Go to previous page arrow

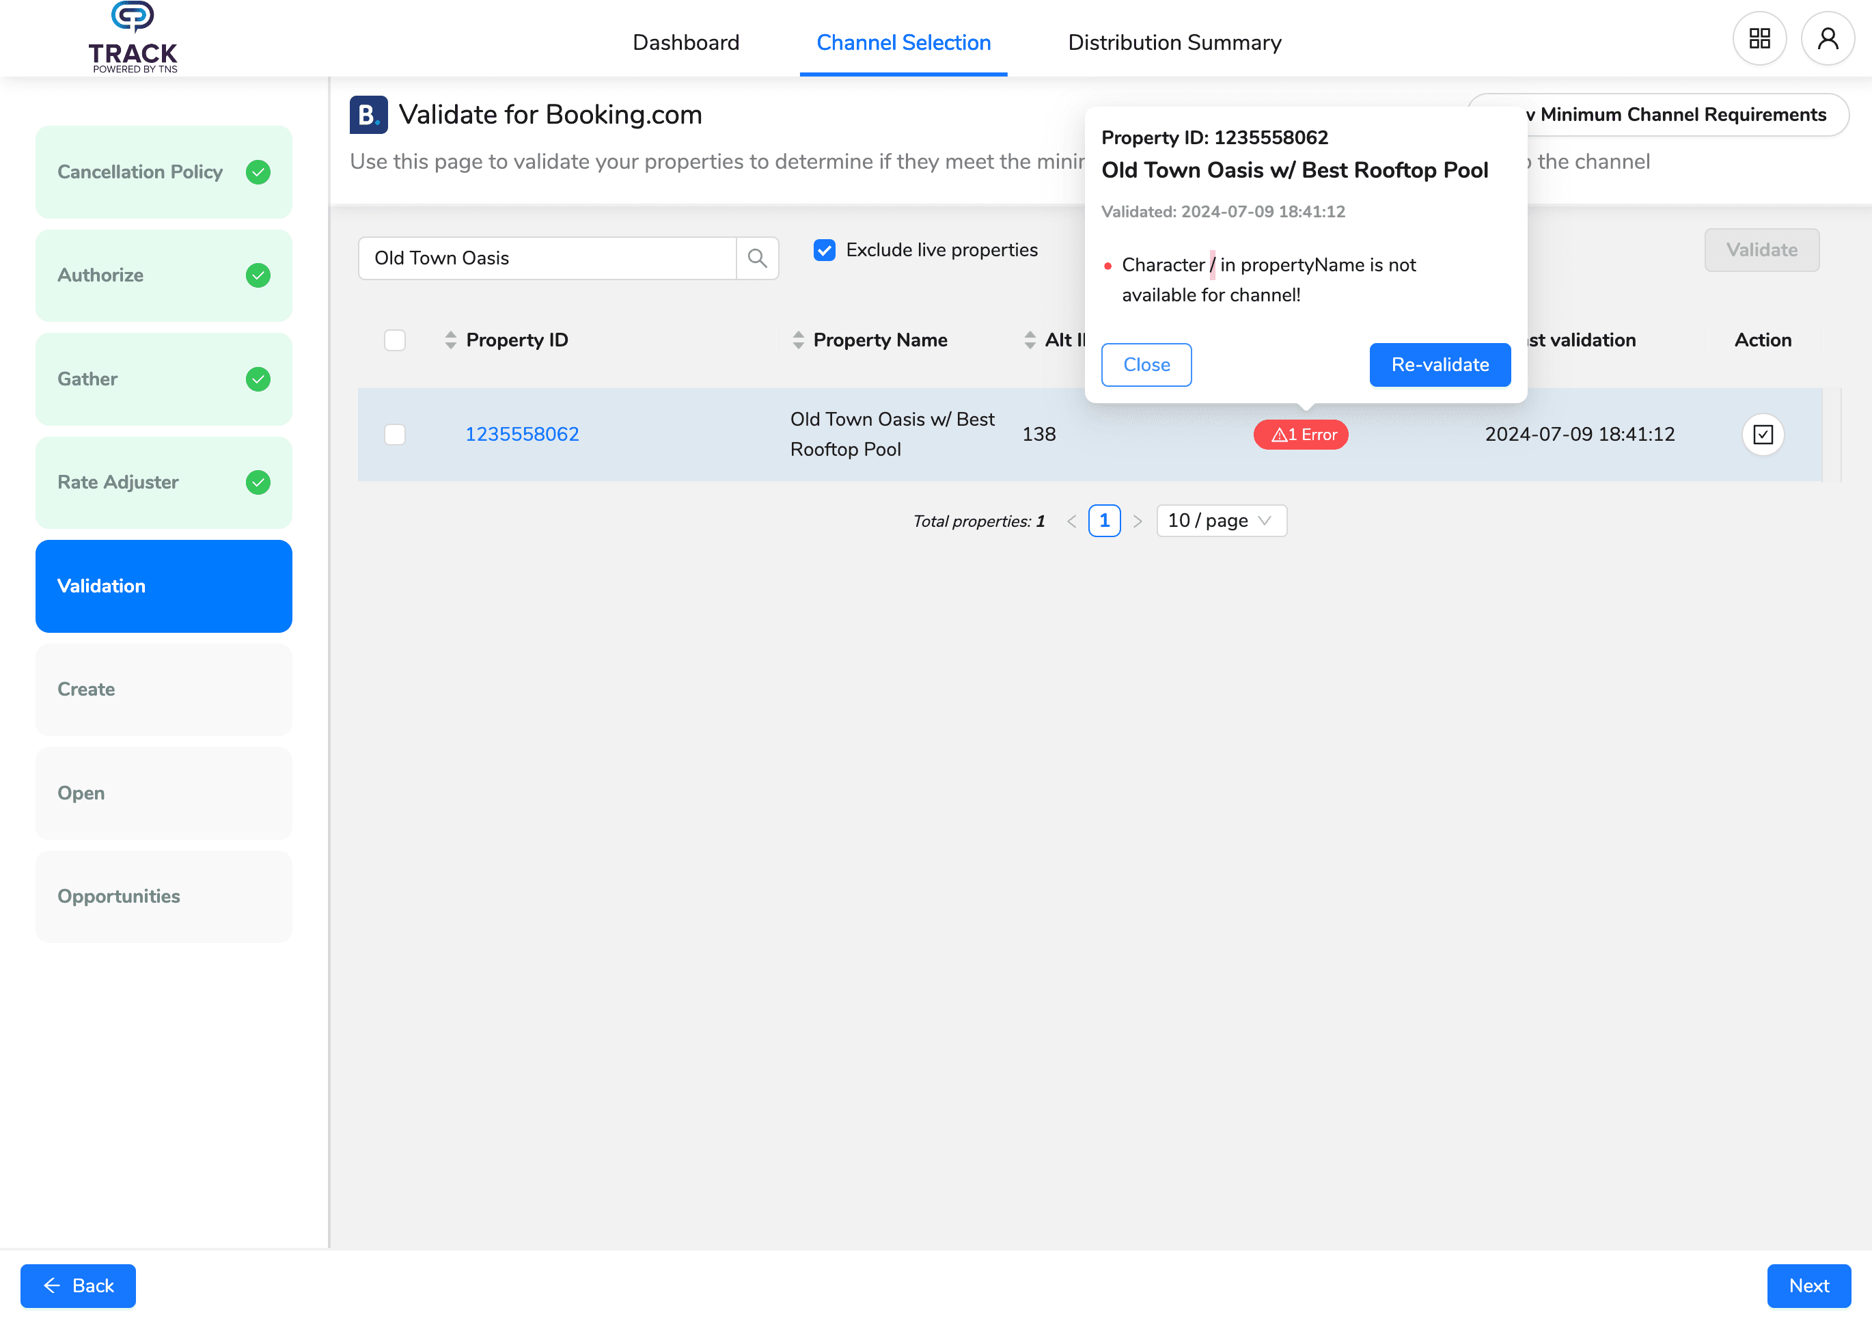(x=1071, y=521)
